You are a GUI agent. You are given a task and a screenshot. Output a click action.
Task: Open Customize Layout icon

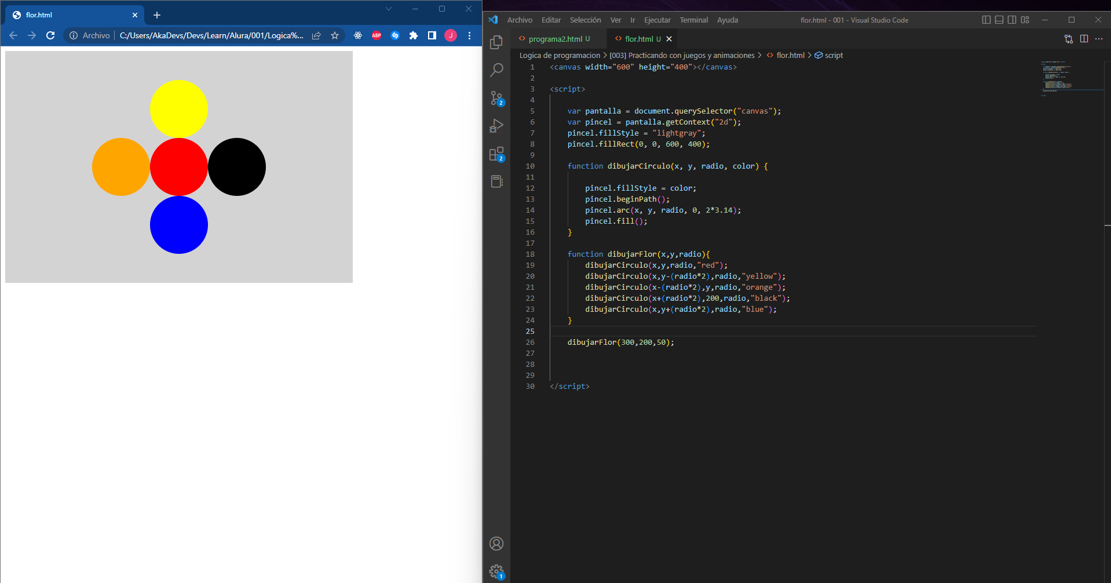[1025, 20]
